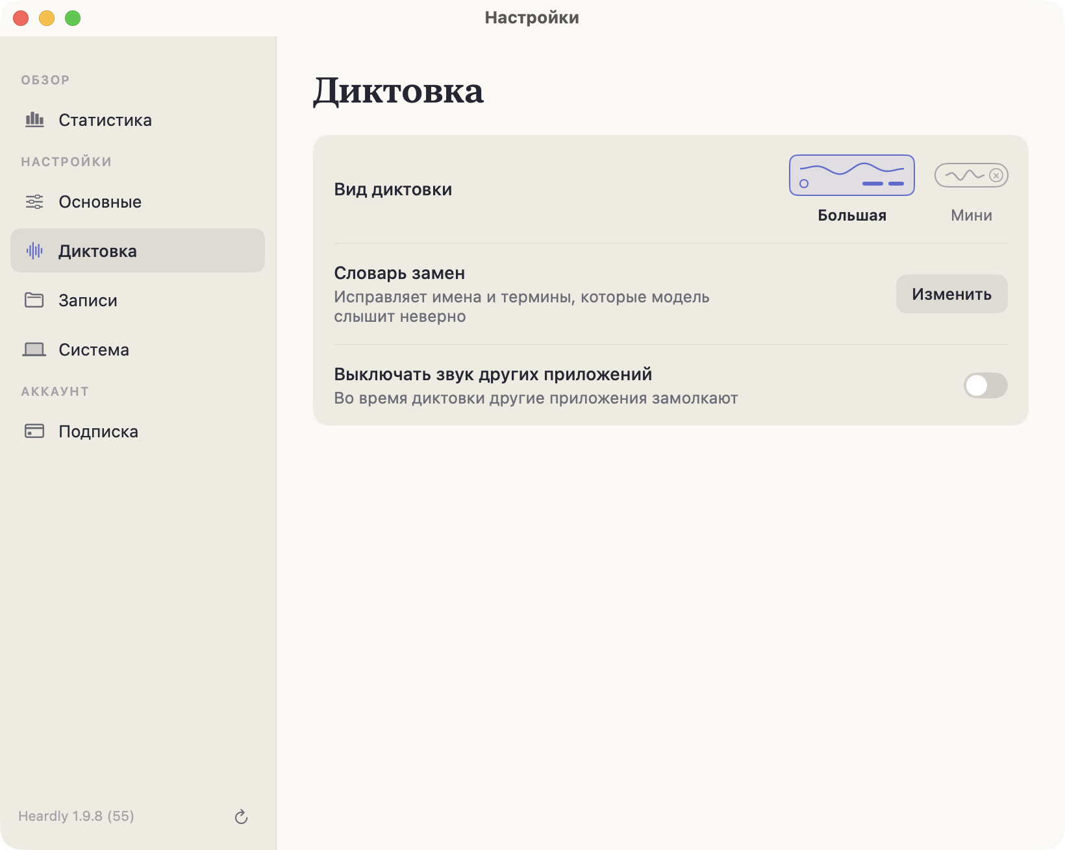Click the Большая label
Image resolution: width=1065 pixels, height=850 pixels.
click(852, 215)
